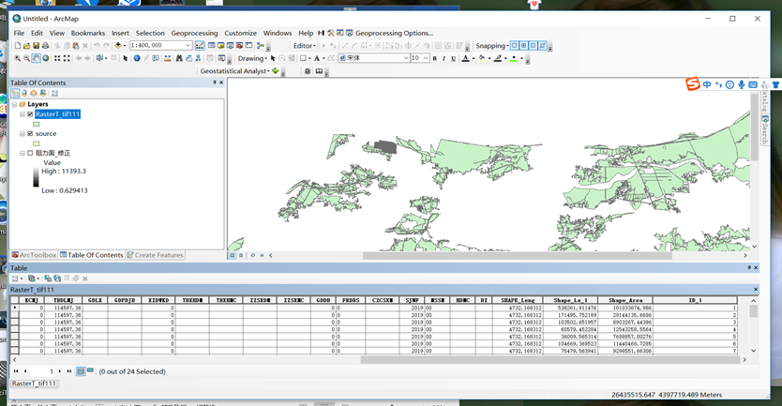This screenshot has width=782, height=406.
Task: Select the Select Elements arrow tool
Action: [126, 58]
